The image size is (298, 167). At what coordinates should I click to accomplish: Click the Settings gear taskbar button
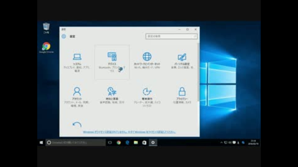coord(153,142)
